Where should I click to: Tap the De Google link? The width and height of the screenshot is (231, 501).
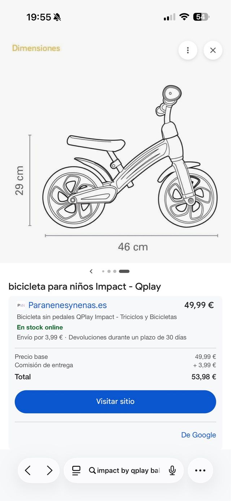click(198, 435)
